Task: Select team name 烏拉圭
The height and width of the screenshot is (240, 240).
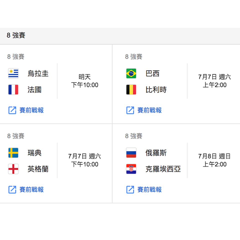Action: point(38,73)
